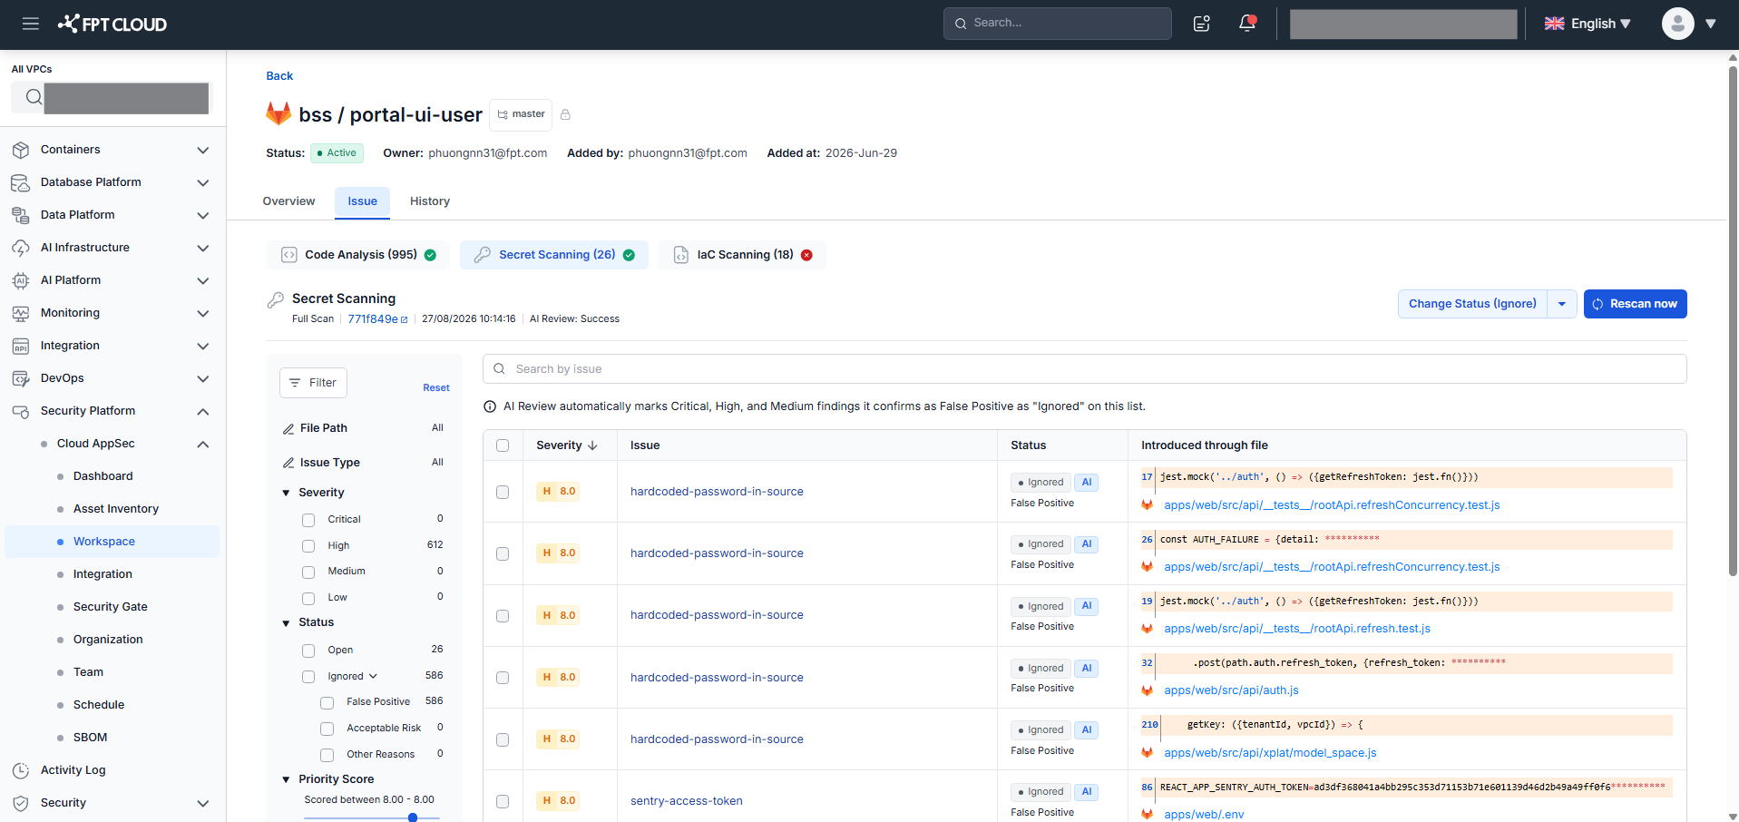Open the Code Analysis (995) tab
Image resolution: width=1739 pixels, height=822 pixels.
click(357, 255)
